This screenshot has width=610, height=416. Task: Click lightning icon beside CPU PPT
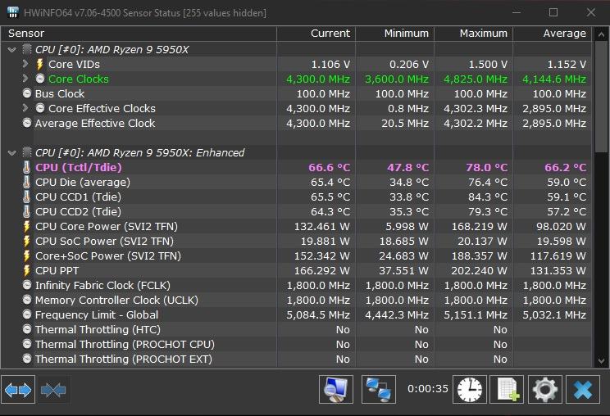[x=26, y=271]
